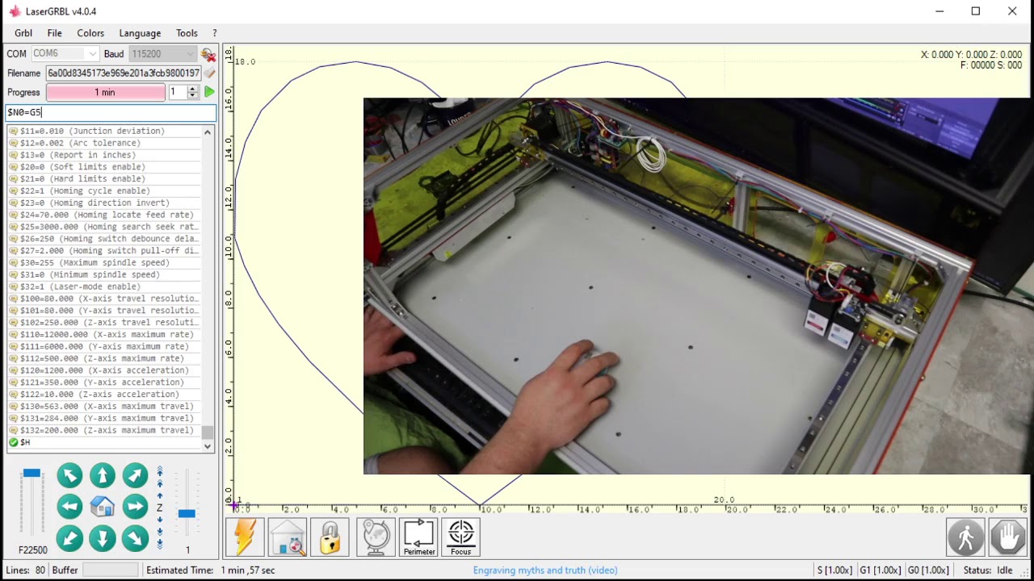Run homing with the house-magnifier icon

click(288, 537)
